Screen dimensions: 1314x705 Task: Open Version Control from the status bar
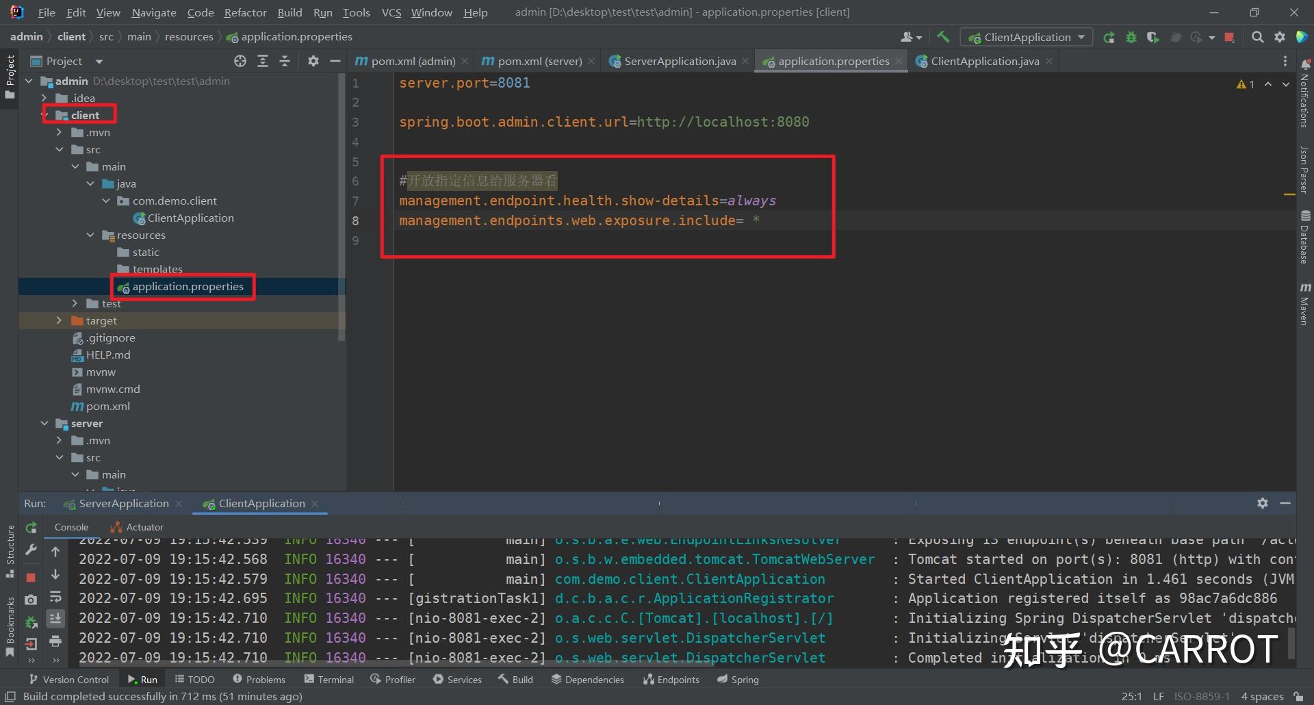(x=68, y=679)
